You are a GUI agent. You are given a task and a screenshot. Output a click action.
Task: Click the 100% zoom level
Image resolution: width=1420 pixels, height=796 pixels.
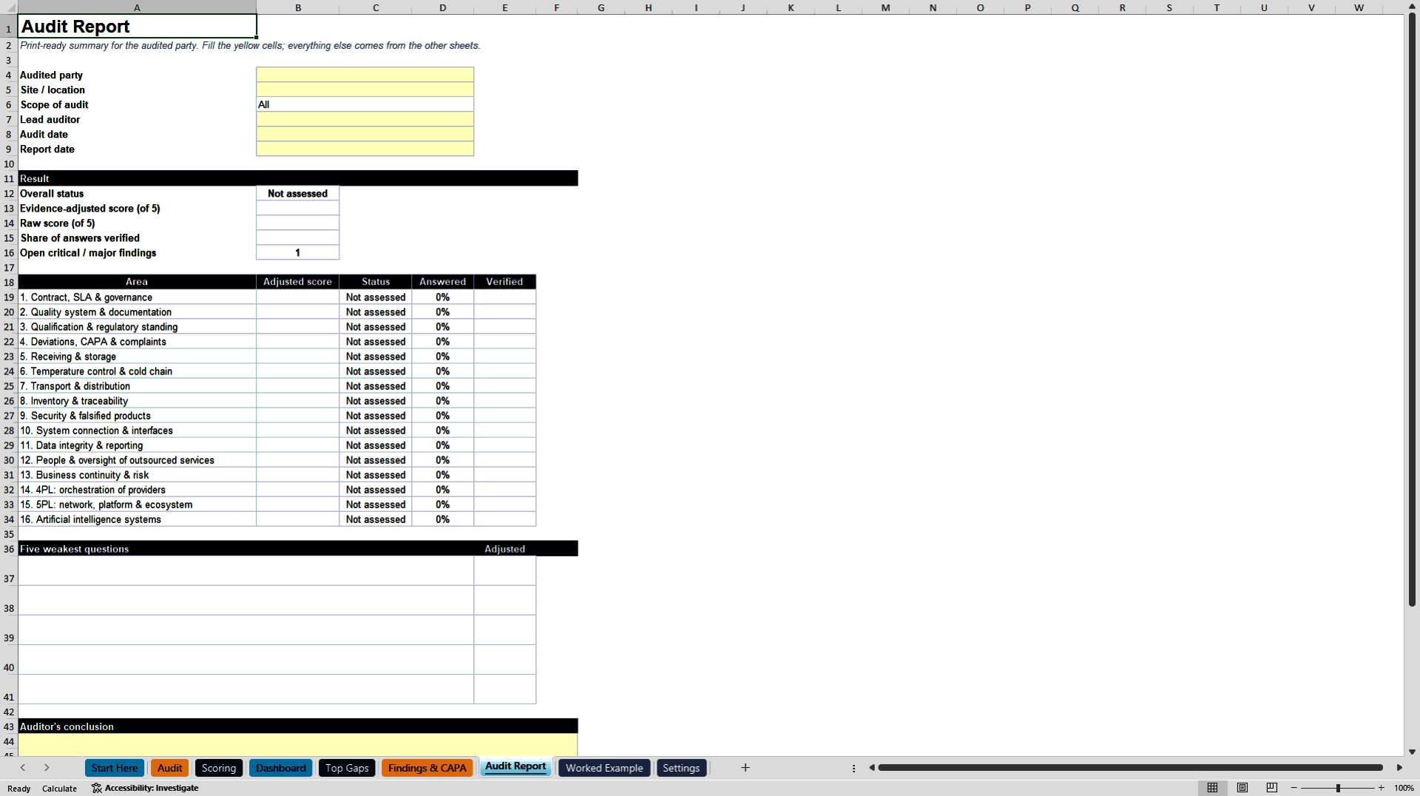pyautogui.click(x=1404, y=788)
